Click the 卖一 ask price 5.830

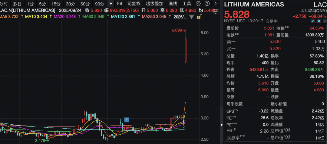point(275,41)
